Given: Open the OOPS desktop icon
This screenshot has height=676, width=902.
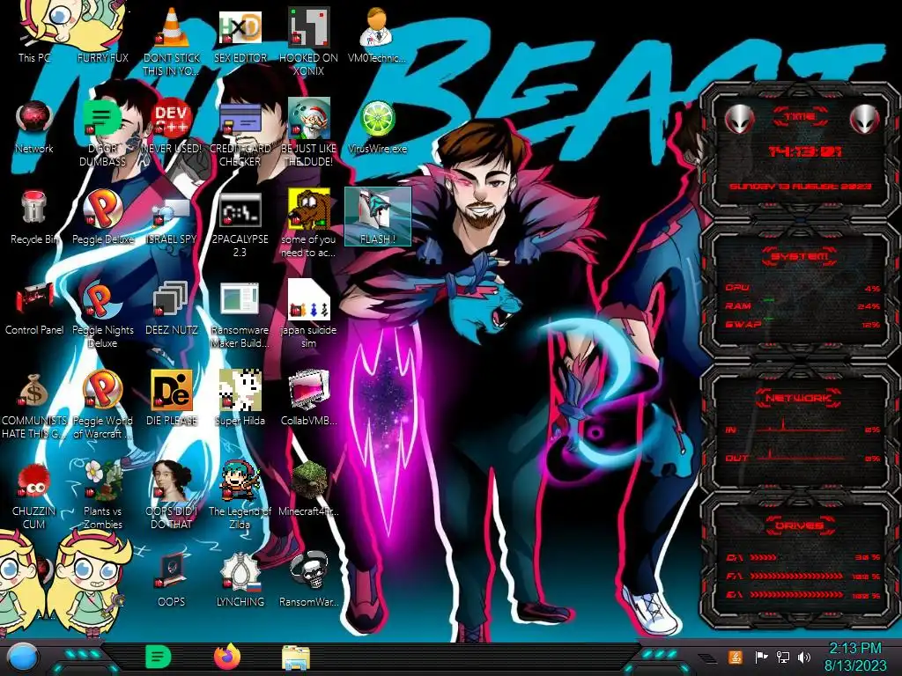Looking at the screenshot, I should 172,579.
